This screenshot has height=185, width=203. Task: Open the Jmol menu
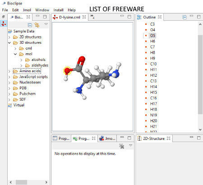click(27, 10)
